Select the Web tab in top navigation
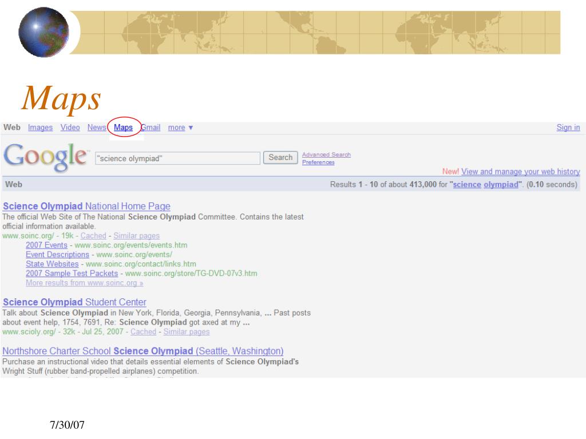 (12, 127)
